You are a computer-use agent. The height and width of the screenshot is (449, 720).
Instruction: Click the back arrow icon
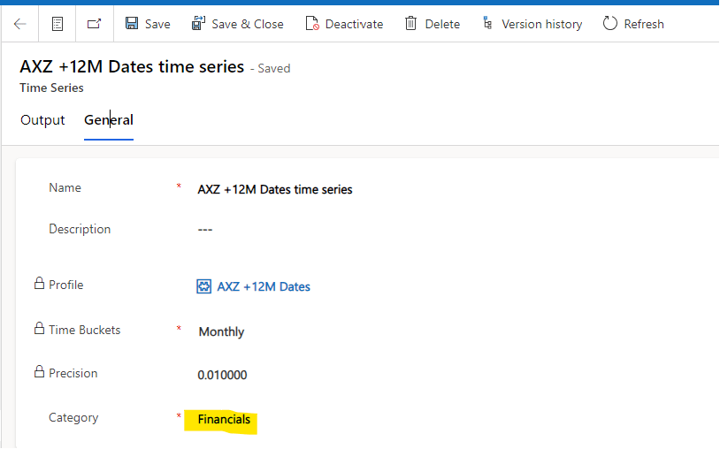point(19,24)
